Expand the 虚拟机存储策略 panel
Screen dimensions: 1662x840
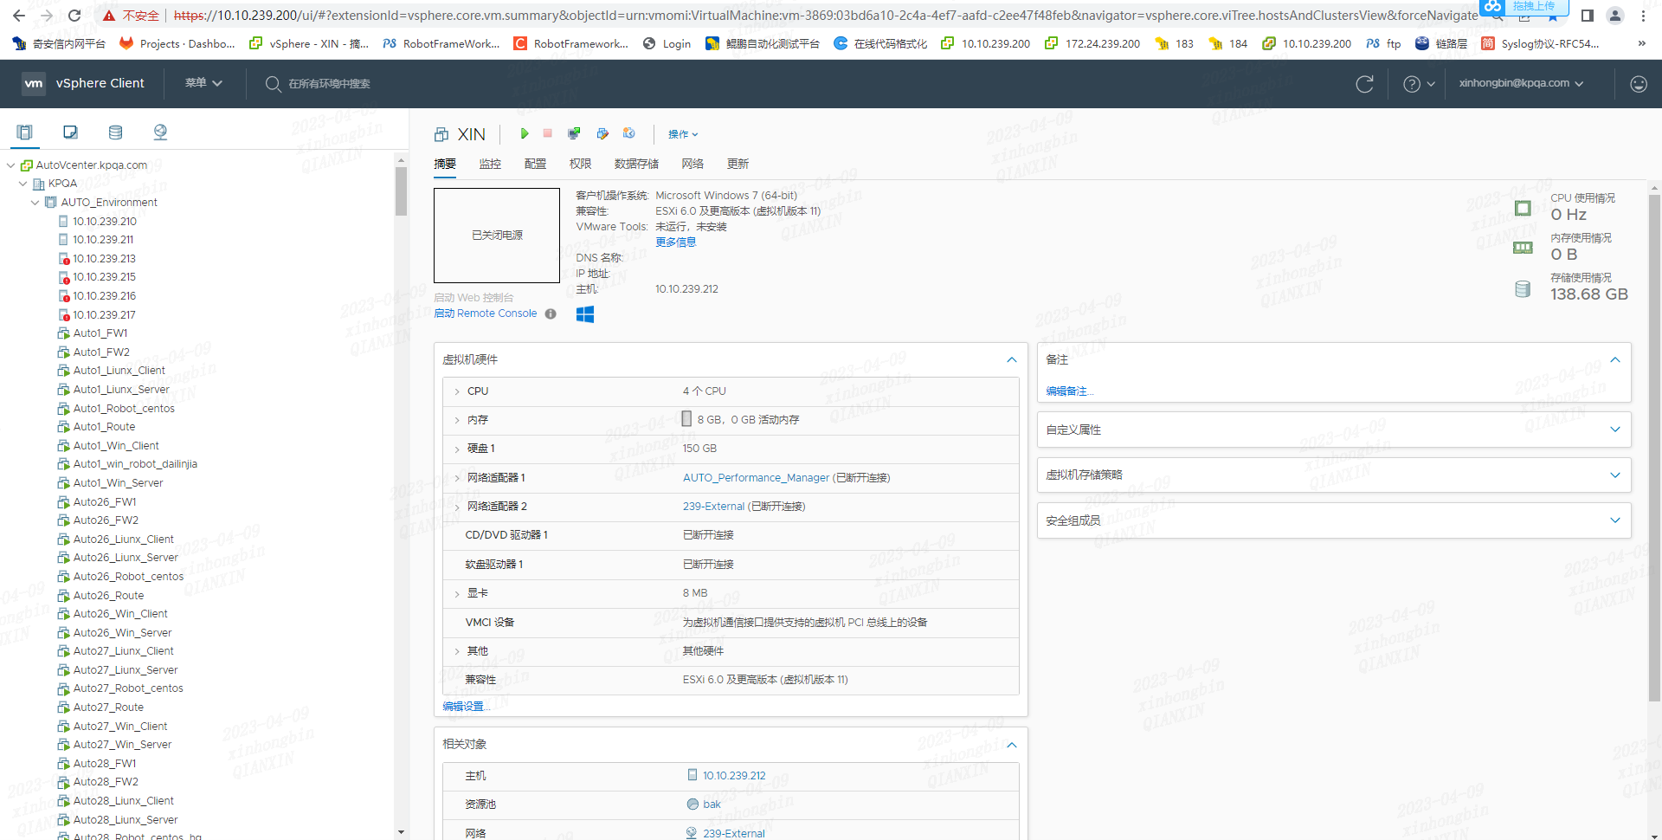pyautogui.click(x=1615, y=475)
